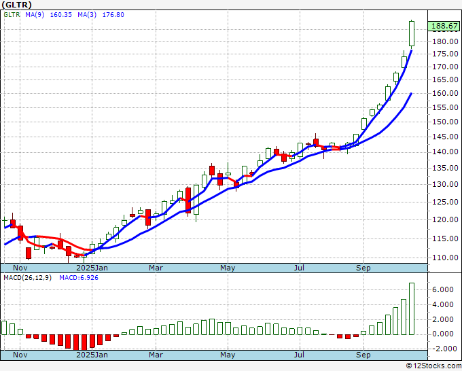Click the 170.00 price axis label
This screenshot has height=371, width=462.
point(445,67)
